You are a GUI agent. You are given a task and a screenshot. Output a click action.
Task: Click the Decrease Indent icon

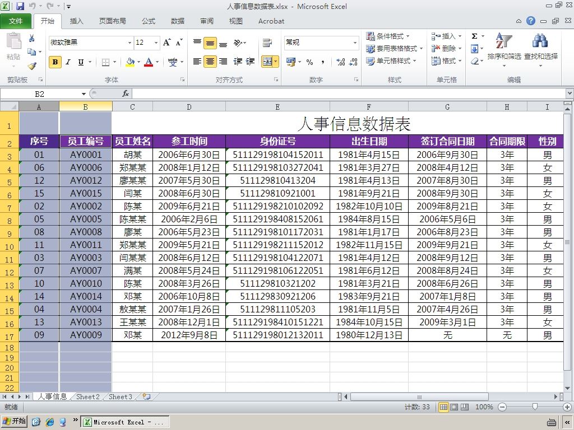[x=238, y=62]
